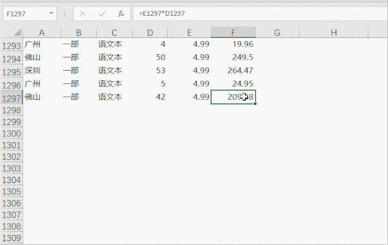Select row 1296 header

(11, 85)
